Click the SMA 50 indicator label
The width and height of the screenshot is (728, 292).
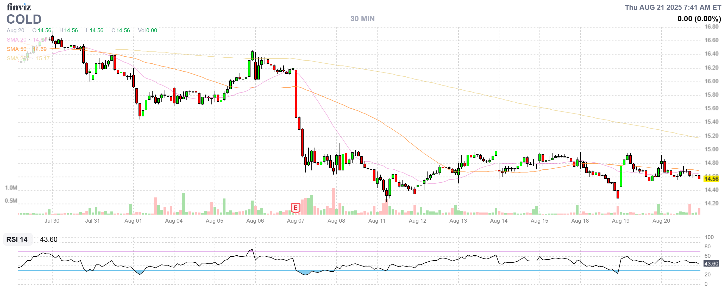16,49
